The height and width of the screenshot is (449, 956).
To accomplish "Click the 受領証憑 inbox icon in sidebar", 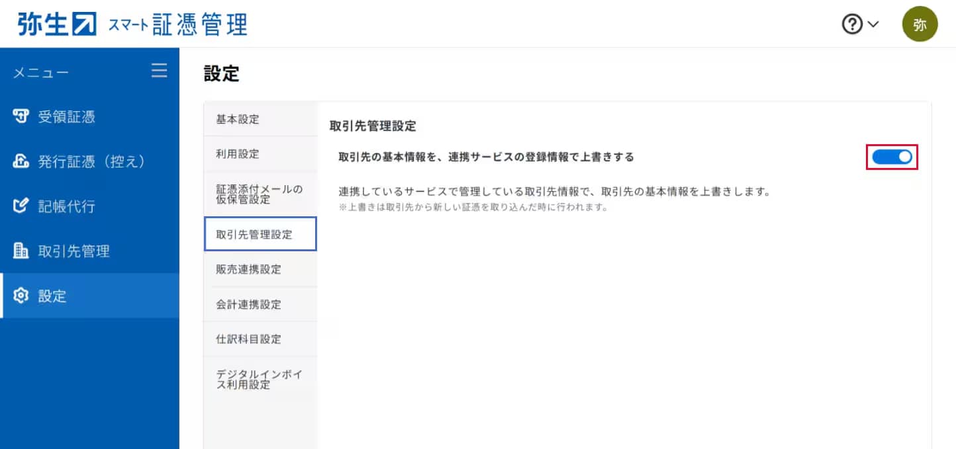I will pos(21,117).
